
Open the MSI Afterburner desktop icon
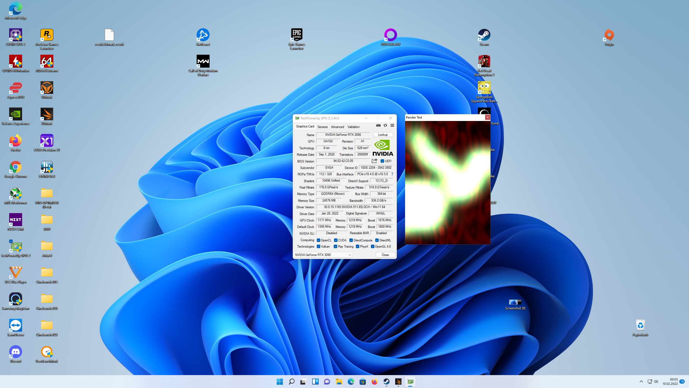[16, 194]
